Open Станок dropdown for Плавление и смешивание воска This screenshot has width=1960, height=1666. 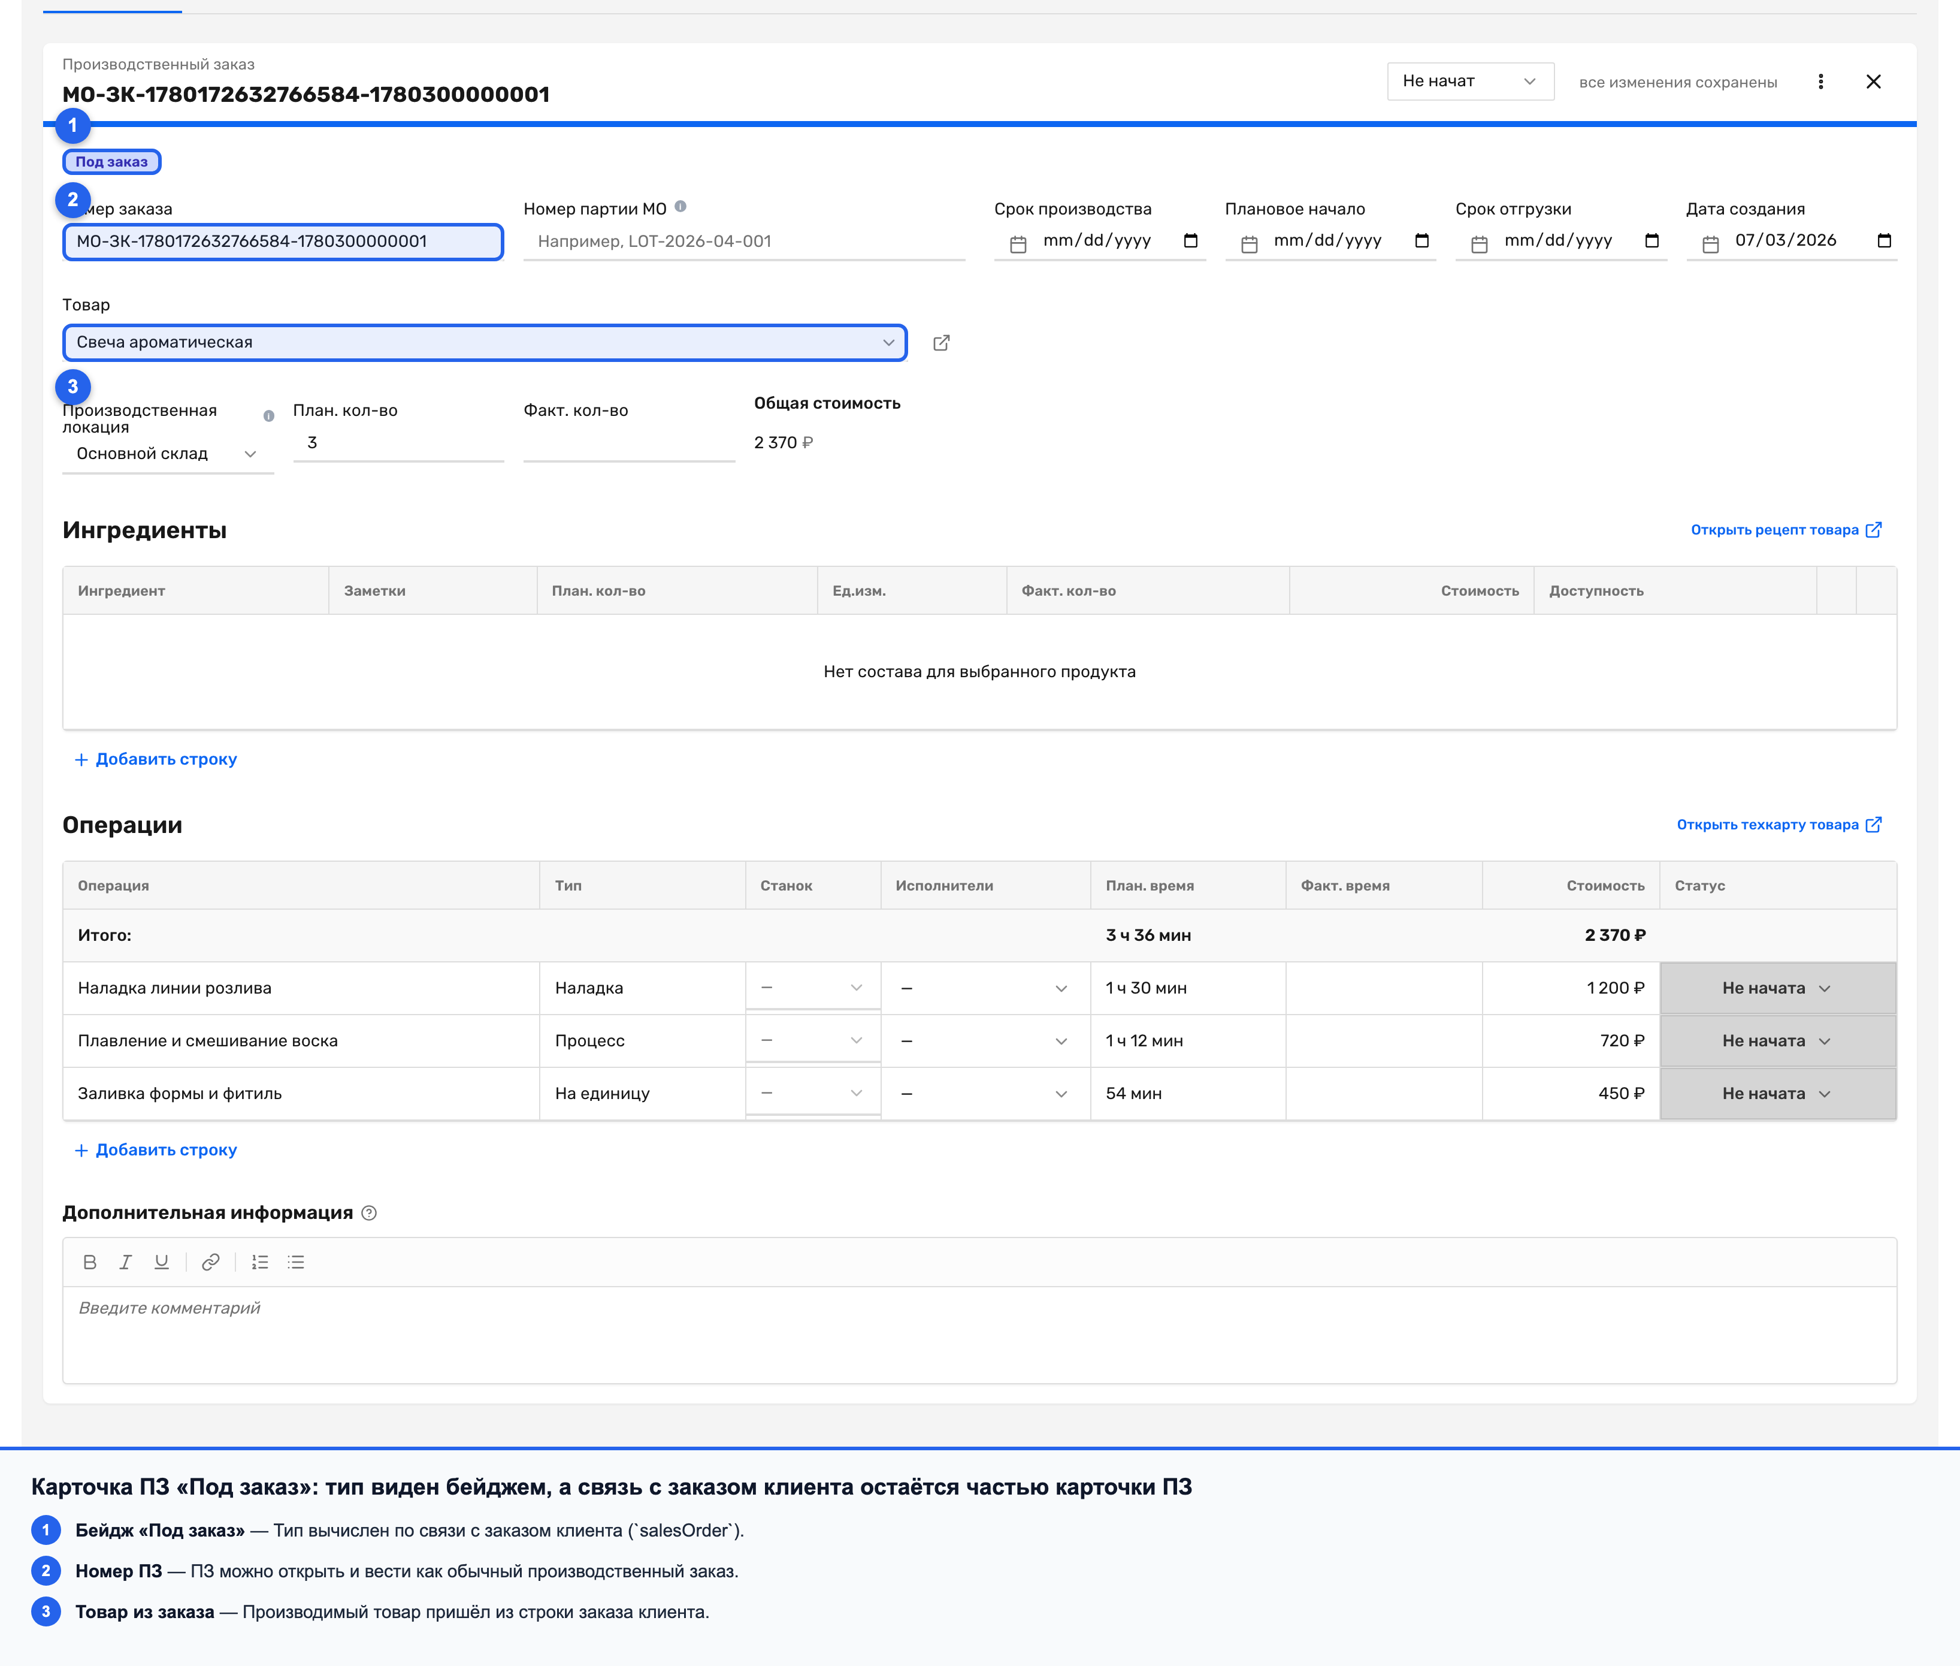pyautogui.click(x=813, y=1041)
